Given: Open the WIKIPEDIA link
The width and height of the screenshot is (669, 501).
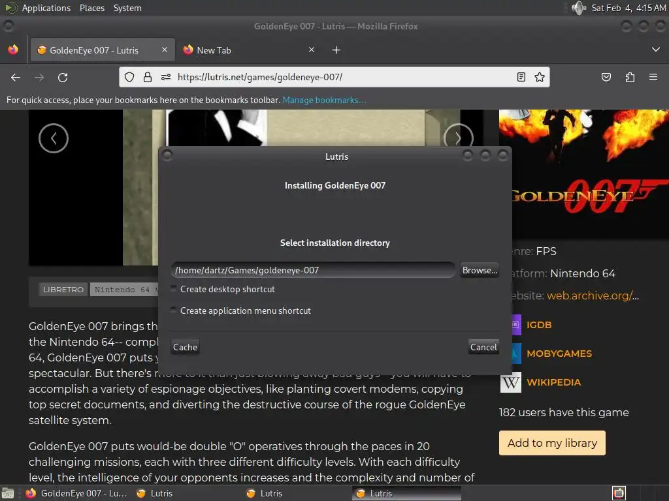Looking at the screenshot, I should (x=553, y=382).
